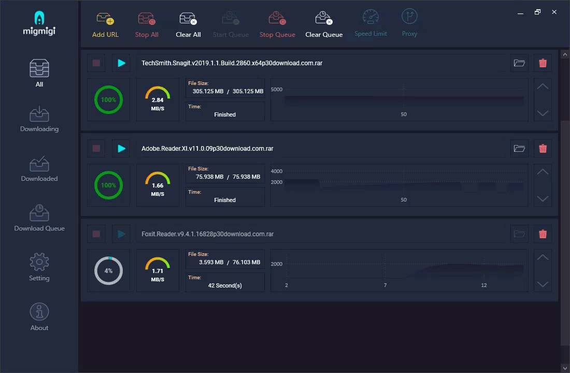Screen dimensions: 570x373
Task: Move Adobe Reader XI item down
Action: pyautogui.click(x=543, y=199)
